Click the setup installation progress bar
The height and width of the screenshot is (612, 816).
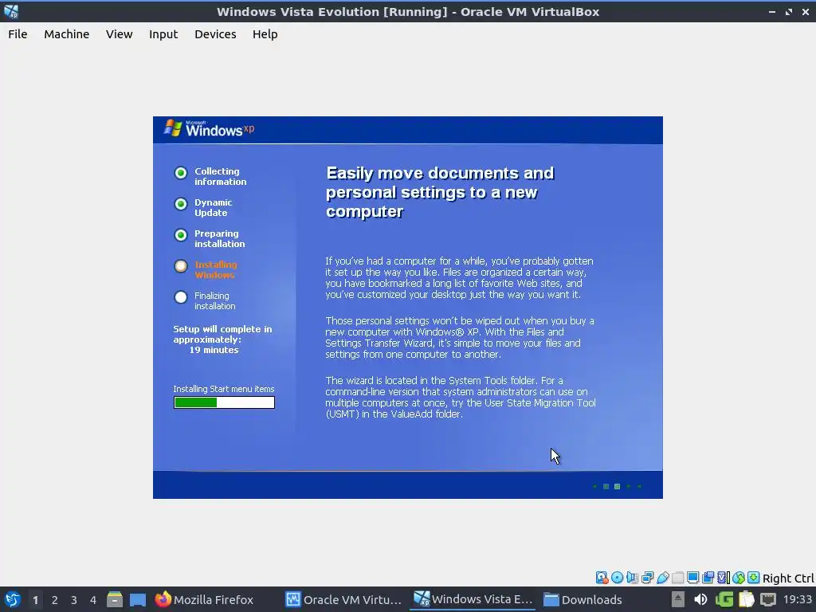[x=224, y=402]
